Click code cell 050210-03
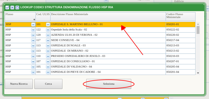 (180, 56)
